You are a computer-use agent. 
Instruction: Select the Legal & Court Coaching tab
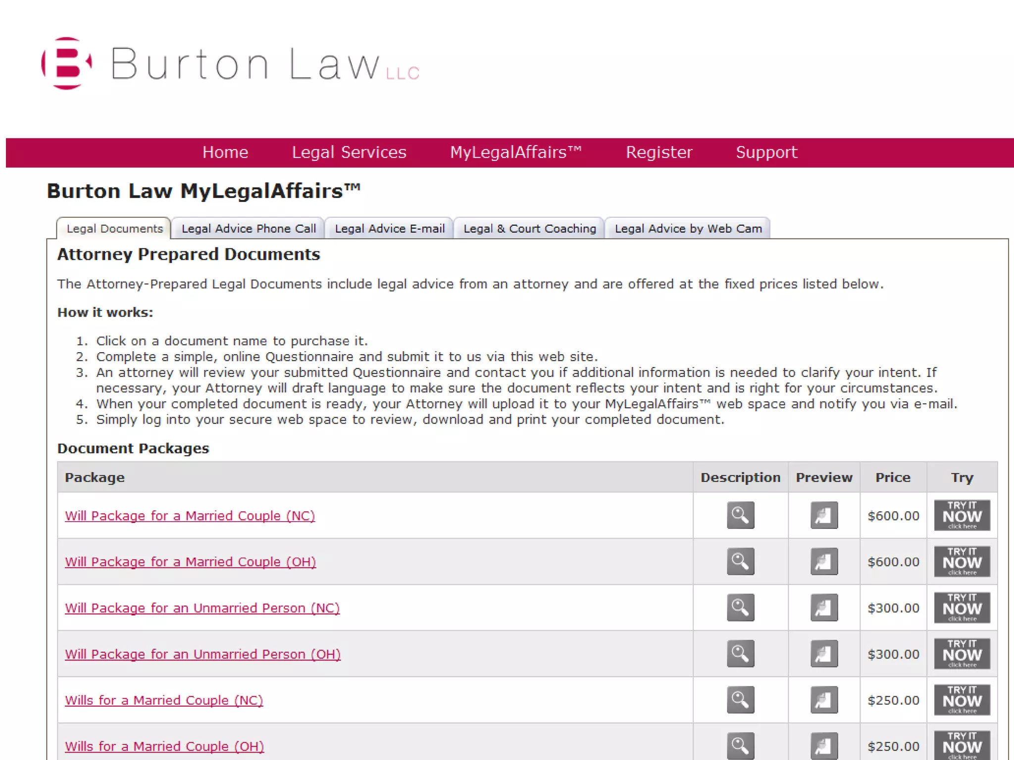click(x=529, y=229)
